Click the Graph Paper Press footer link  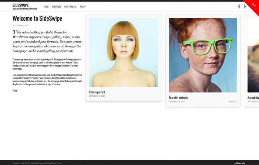[x=54, y=163]
